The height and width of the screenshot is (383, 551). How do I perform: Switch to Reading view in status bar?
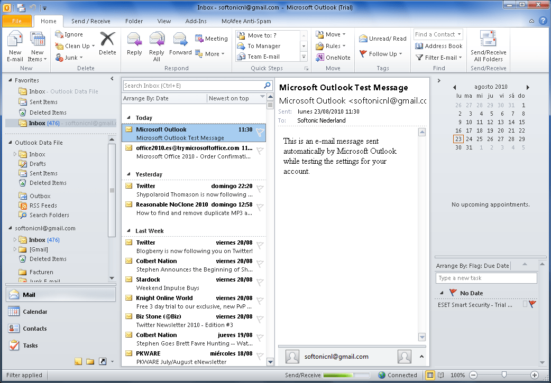point(441,375)
